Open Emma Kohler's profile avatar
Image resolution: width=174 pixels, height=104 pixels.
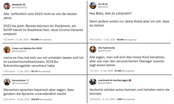(x=7, y=82)
